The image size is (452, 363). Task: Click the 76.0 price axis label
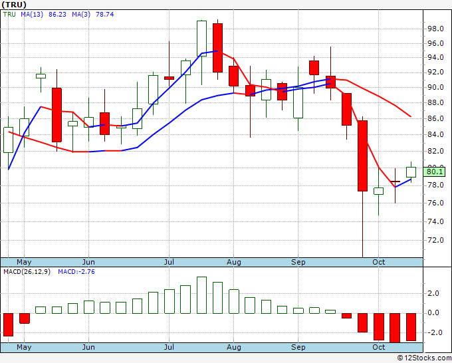(x=435, y=203)
